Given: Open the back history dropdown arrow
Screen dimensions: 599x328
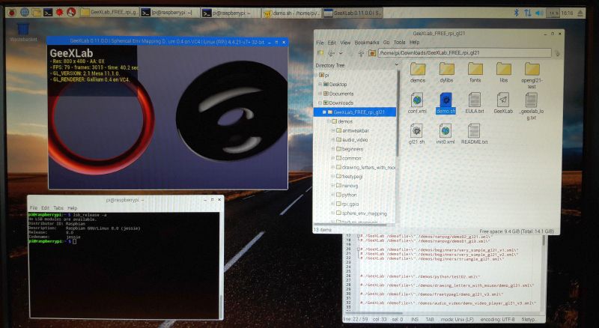Looking at the screenshot, I should click(341, 53).
